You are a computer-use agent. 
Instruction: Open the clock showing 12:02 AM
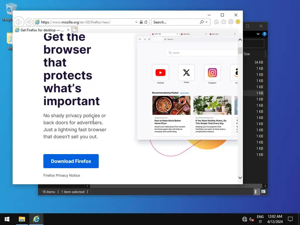pos(275,219)
